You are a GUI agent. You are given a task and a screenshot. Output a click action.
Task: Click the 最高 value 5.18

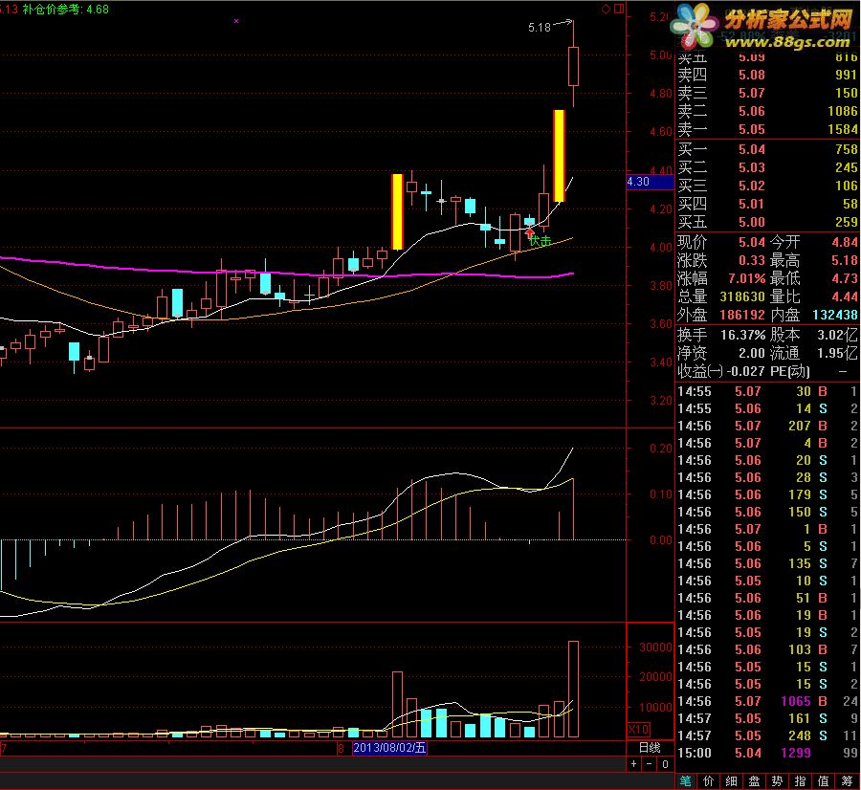(845, 260)
